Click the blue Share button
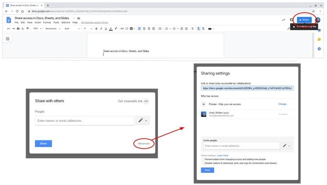This screenshot has height=185, width=327. 304,20
